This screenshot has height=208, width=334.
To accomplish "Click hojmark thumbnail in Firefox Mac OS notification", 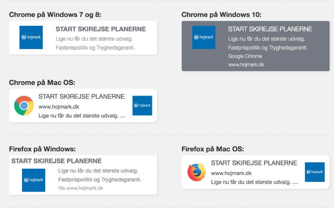I will point(315,172).
